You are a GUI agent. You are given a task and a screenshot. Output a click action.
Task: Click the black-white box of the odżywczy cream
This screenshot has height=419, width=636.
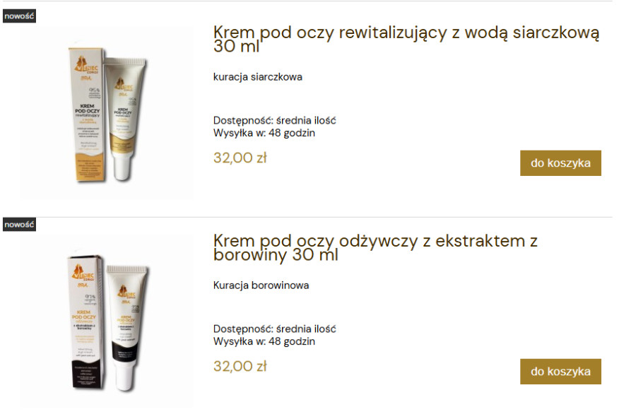point(86,322)
